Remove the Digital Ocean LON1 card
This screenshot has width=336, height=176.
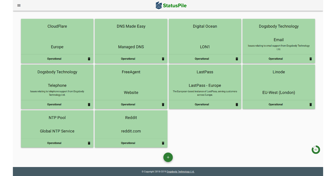point(237,59)
